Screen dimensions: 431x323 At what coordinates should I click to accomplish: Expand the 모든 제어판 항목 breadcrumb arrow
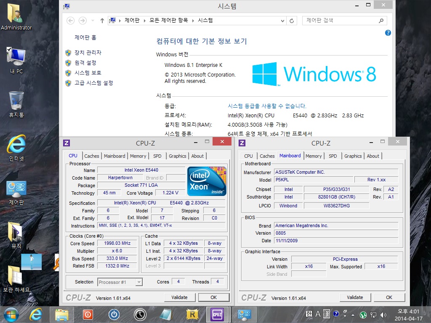193,21
